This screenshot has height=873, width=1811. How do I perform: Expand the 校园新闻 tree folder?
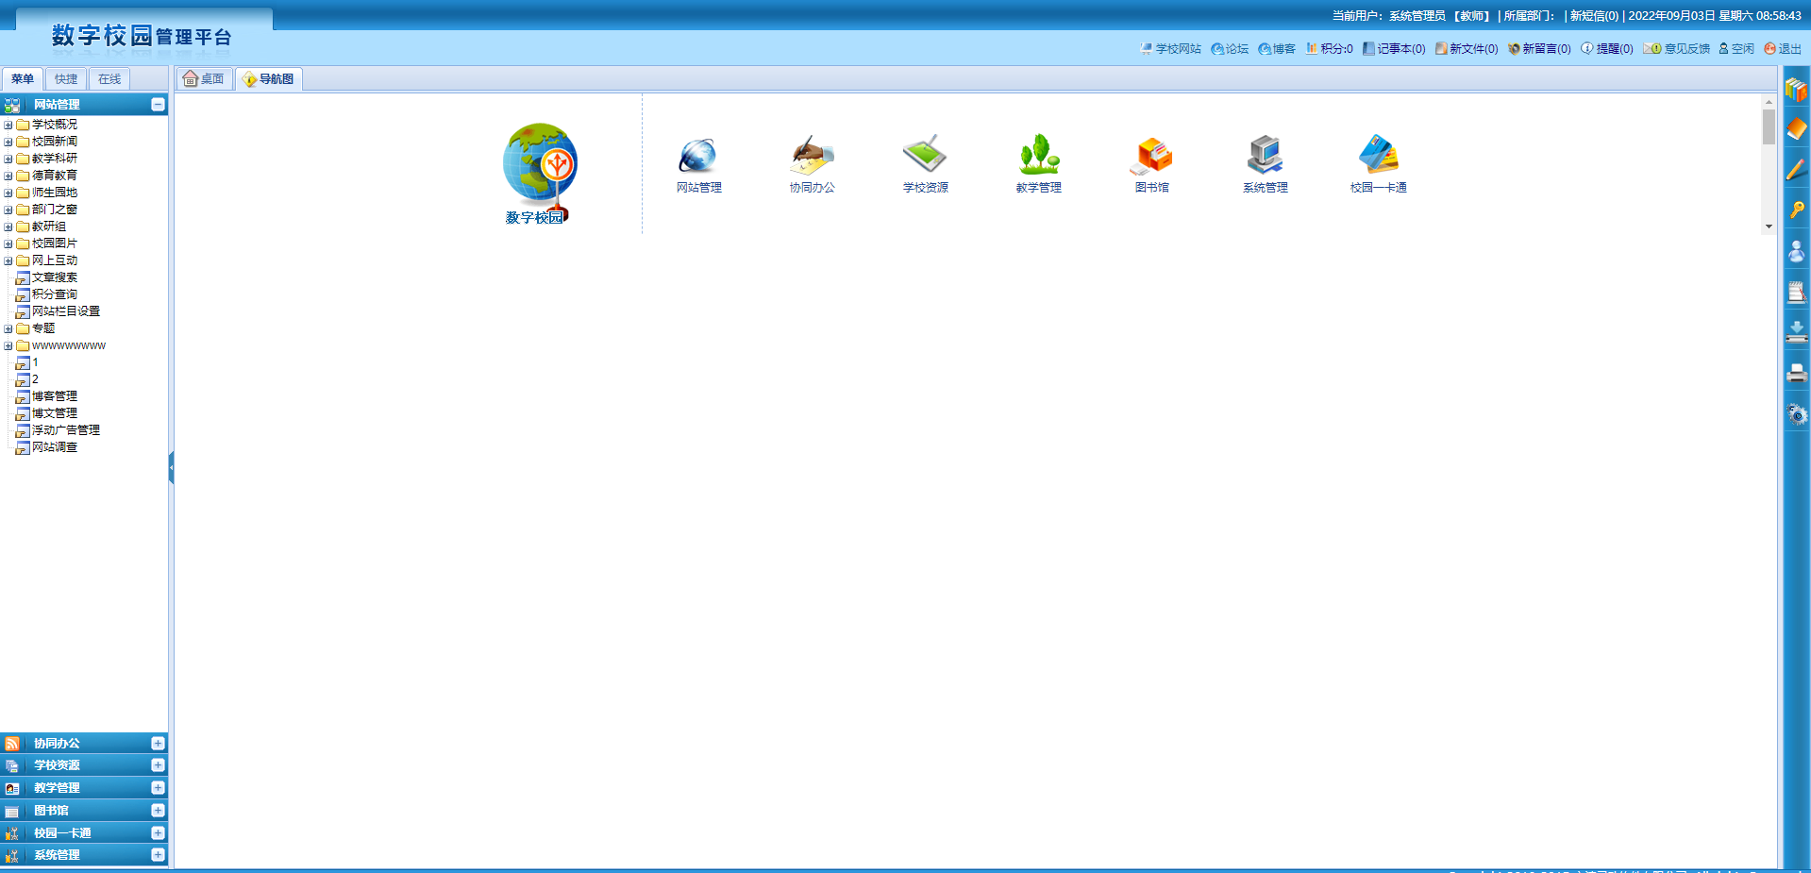pos(8,142)
